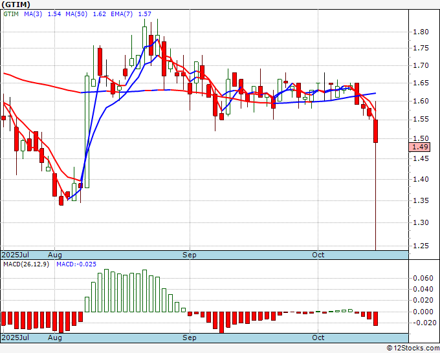Click the 1.25 price axis label

421,246
